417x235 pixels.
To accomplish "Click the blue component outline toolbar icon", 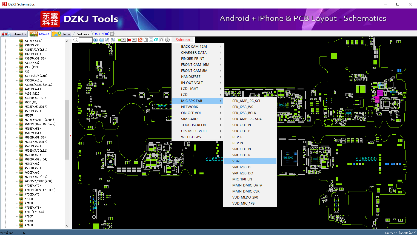I will (x=151, y=40).
